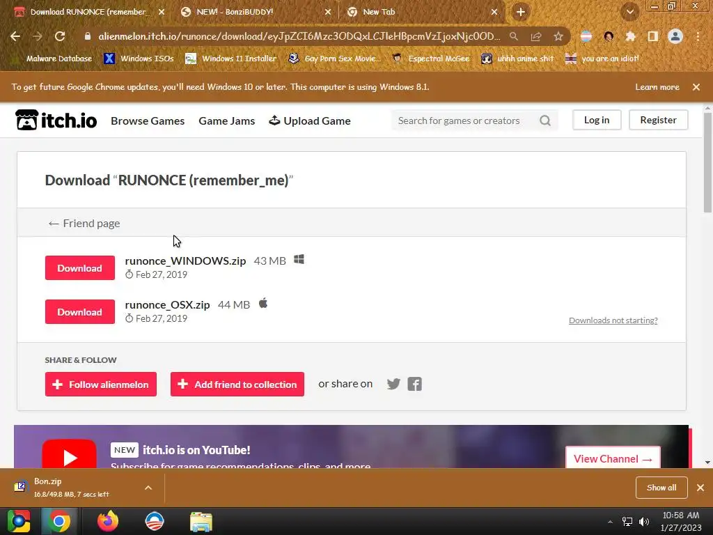The image size is (713, 535).
Task: Open the side panel icon
Action: pyautogui.click(x=652, y=36)
